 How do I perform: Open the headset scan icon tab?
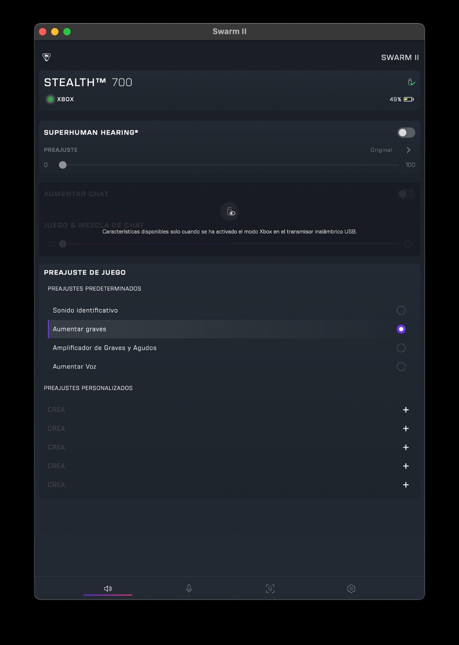[x=270, y=588]
